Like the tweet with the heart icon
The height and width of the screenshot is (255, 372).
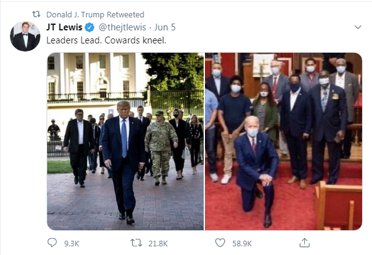[x=220, y=243]
